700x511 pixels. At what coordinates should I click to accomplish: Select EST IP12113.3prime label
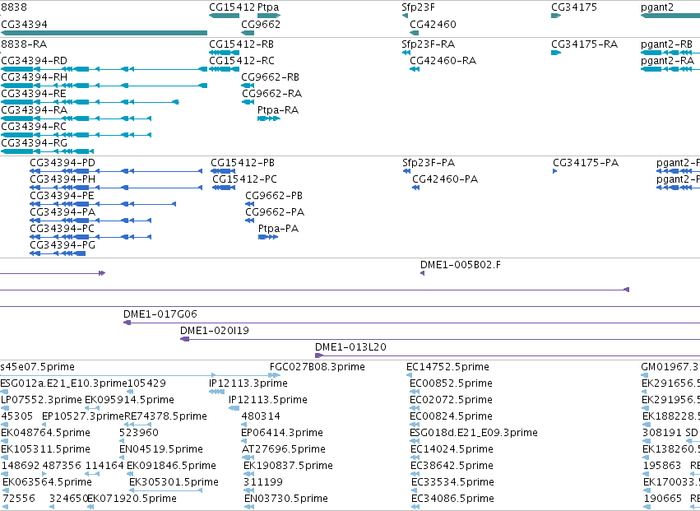tap(248, 383)
